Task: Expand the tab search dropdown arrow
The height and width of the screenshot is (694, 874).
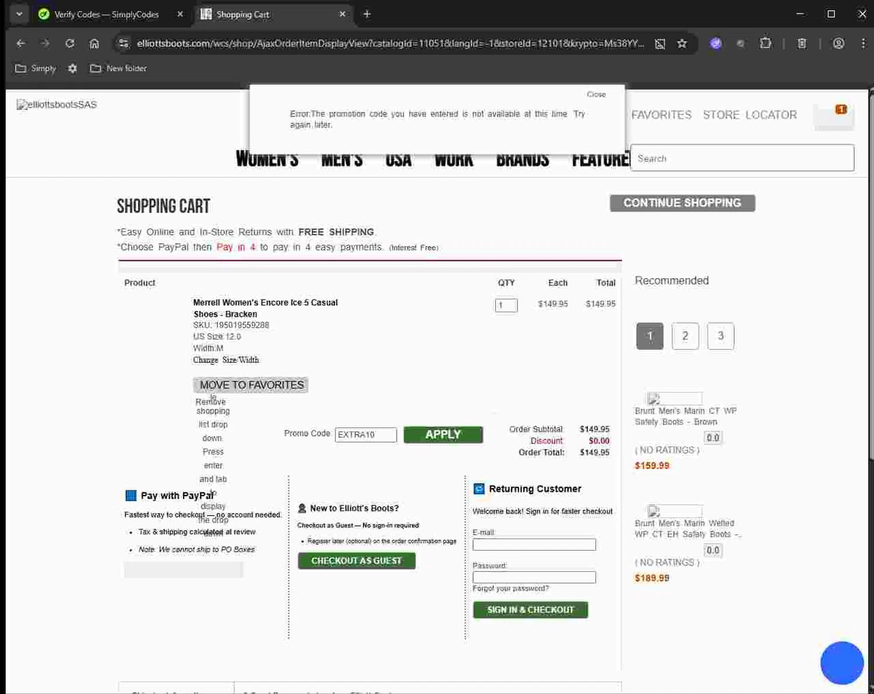Action: pos(19,14)
